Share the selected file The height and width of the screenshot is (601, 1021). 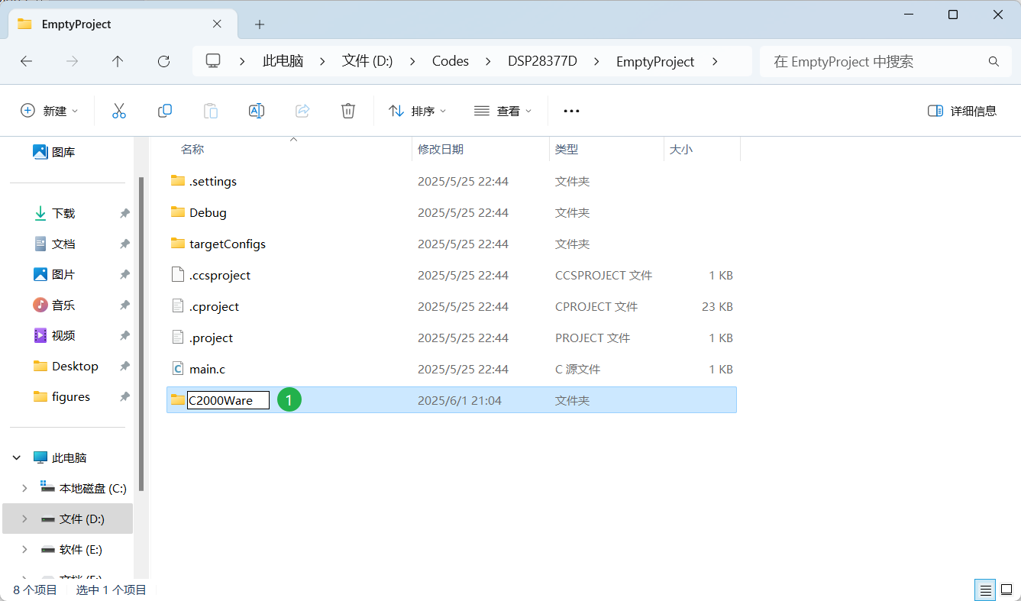coord(302,110)
